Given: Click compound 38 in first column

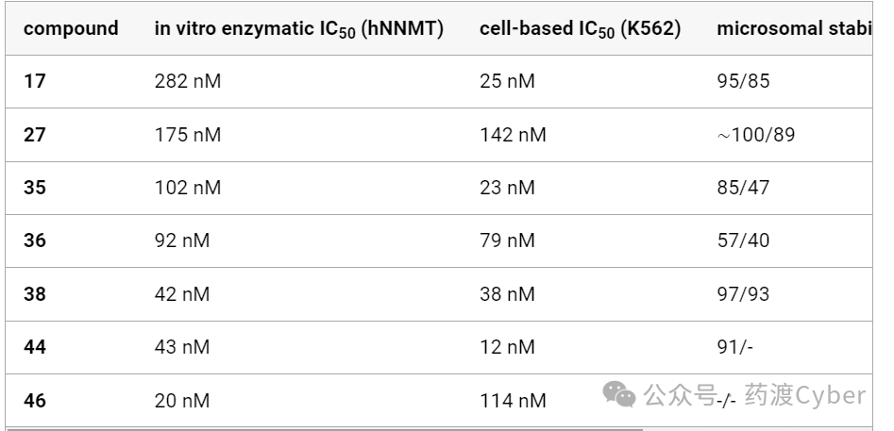Looking at the screenshot, I should pos(35,294).
